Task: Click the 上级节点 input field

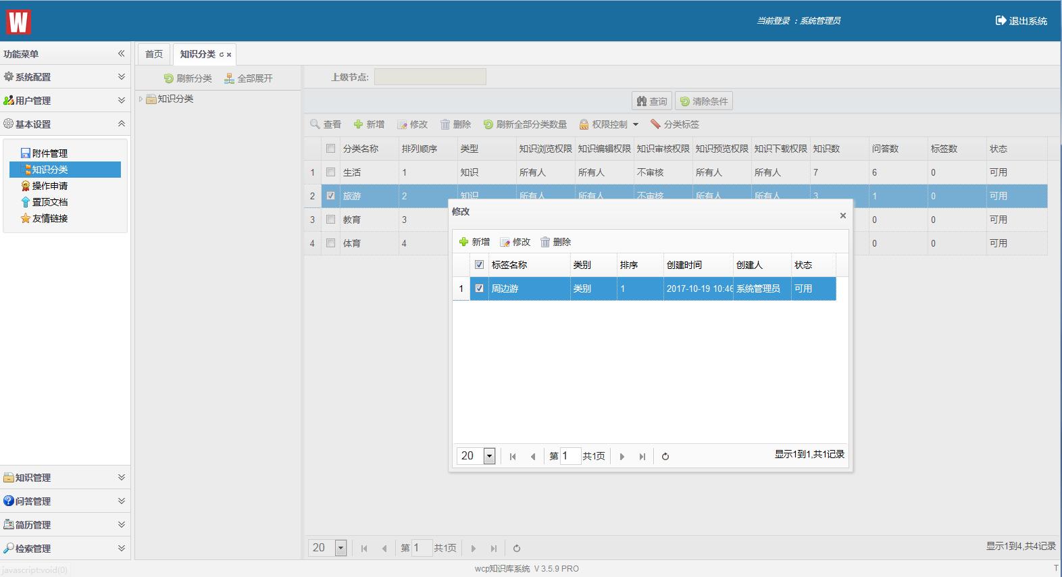Action: [x=430, y=77]
